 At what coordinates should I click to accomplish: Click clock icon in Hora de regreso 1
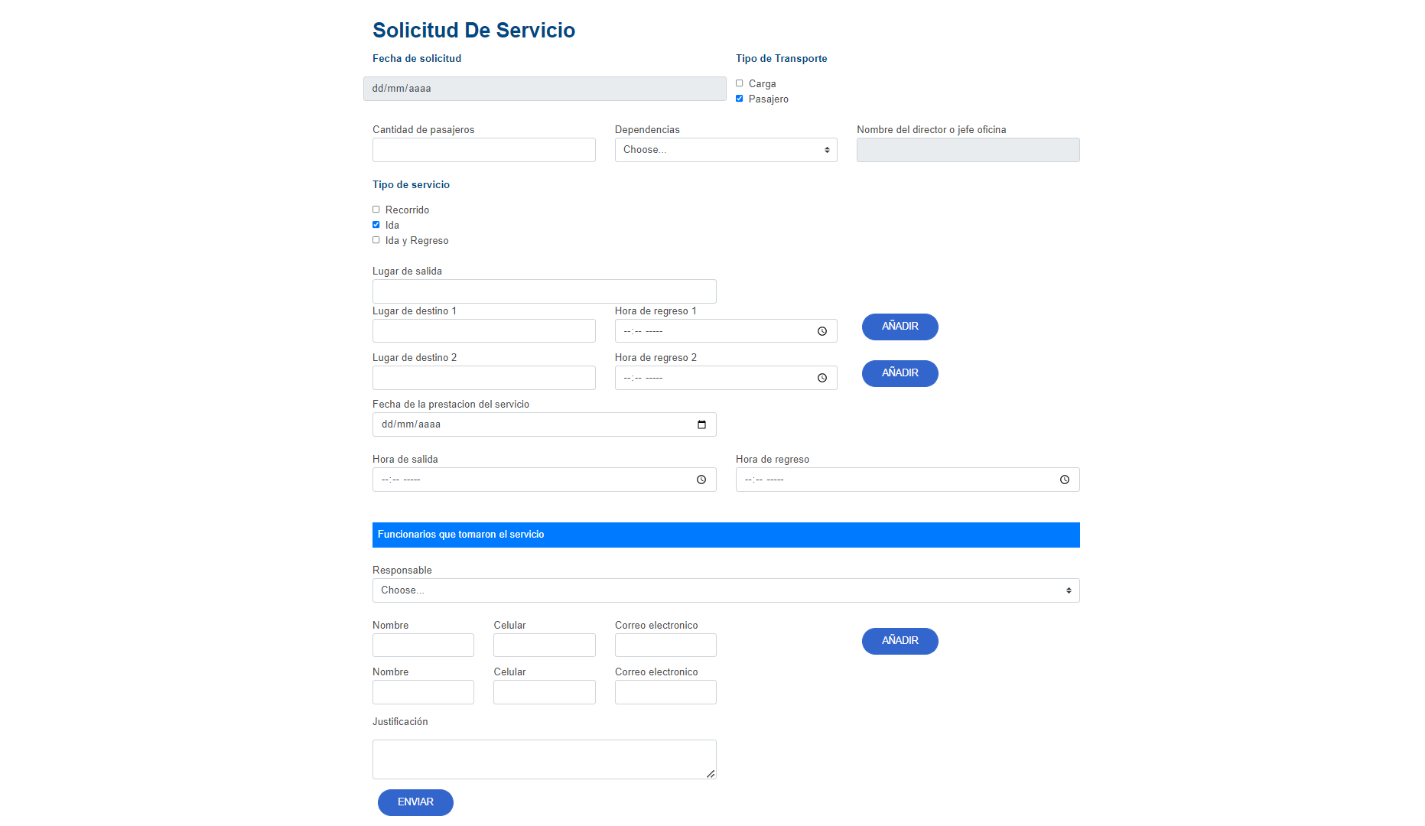point(822,331)
